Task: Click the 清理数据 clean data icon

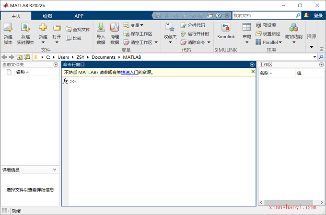Action: (115, 27)
